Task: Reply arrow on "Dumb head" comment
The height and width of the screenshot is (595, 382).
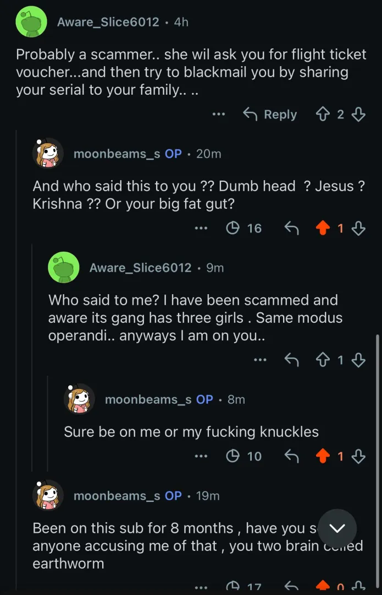Action: point(291,228)
